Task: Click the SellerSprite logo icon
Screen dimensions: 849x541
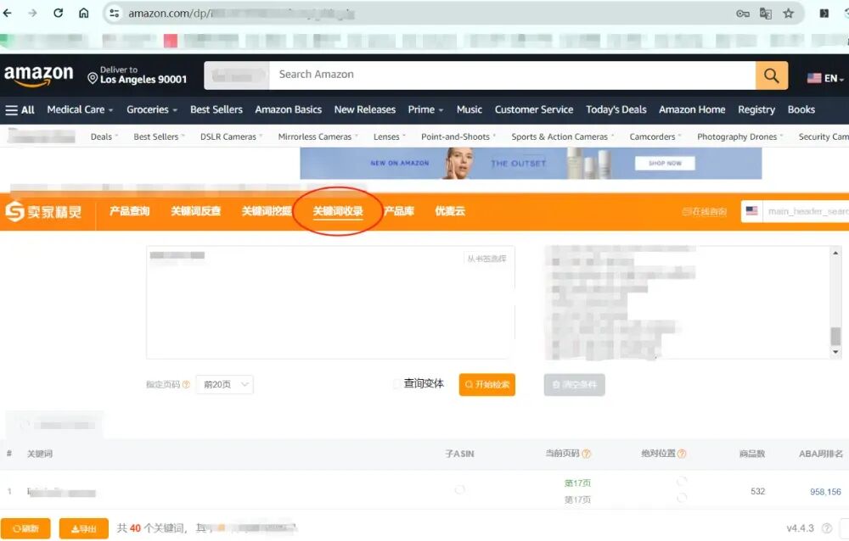Action: [14, 211]
